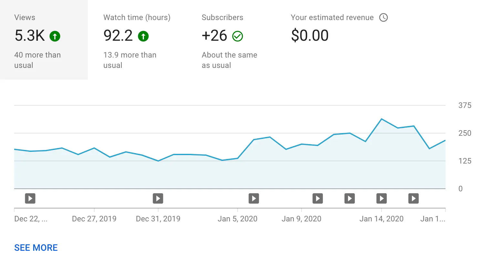Click the SEE MORE link
Viewport: 481px width, 265px height.
(x=36, y=248)
